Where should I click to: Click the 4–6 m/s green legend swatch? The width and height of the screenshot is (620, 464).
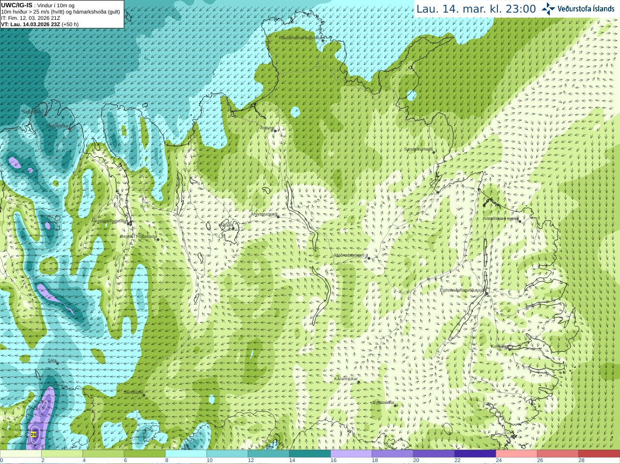pyautogui.click(x=103, y=454)
